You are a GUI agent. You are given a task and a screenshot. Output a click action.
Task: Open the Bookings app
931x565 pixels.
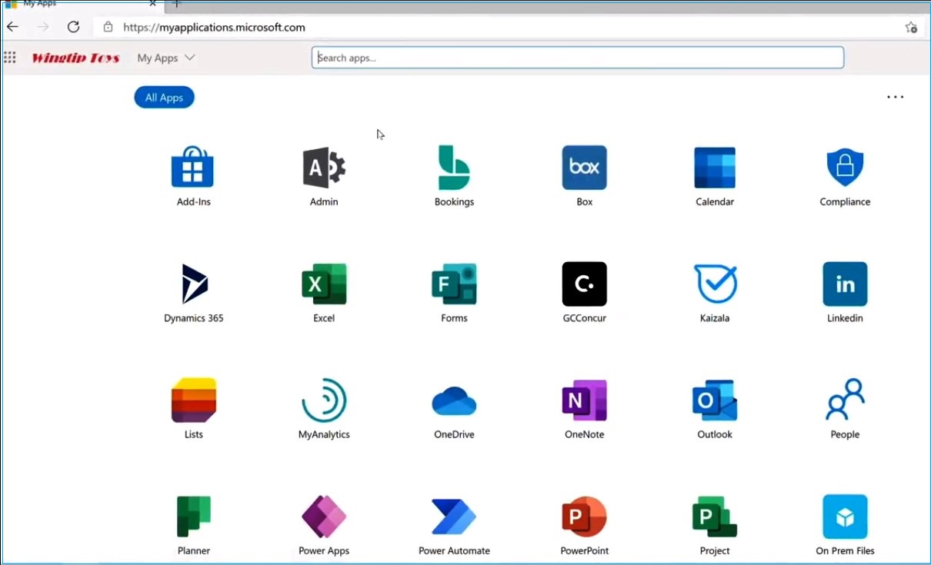pos(454,176)
